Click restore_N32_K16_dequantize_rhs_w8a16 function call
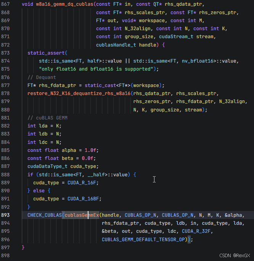The height and width of the screenshot is (261, 254). pos(79,93)
